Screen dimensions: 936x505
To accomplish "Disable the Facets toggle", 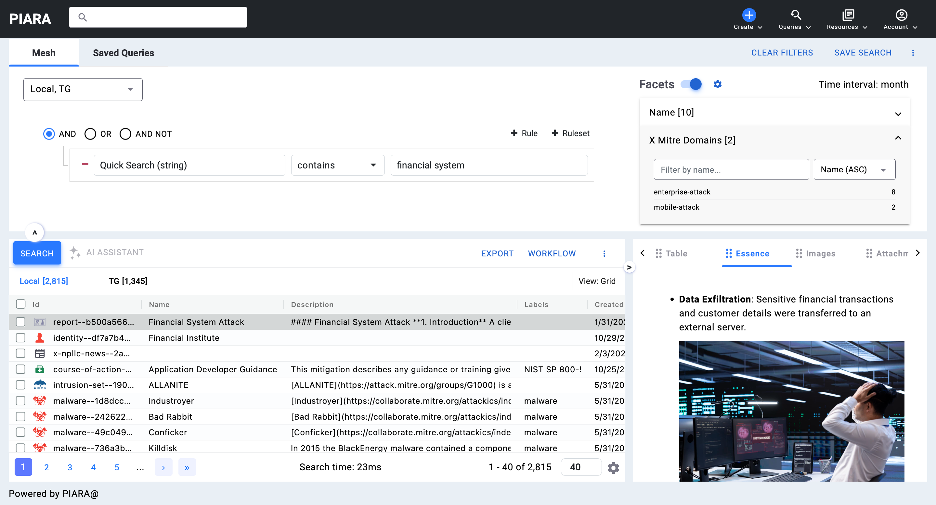I will (693, 84).
